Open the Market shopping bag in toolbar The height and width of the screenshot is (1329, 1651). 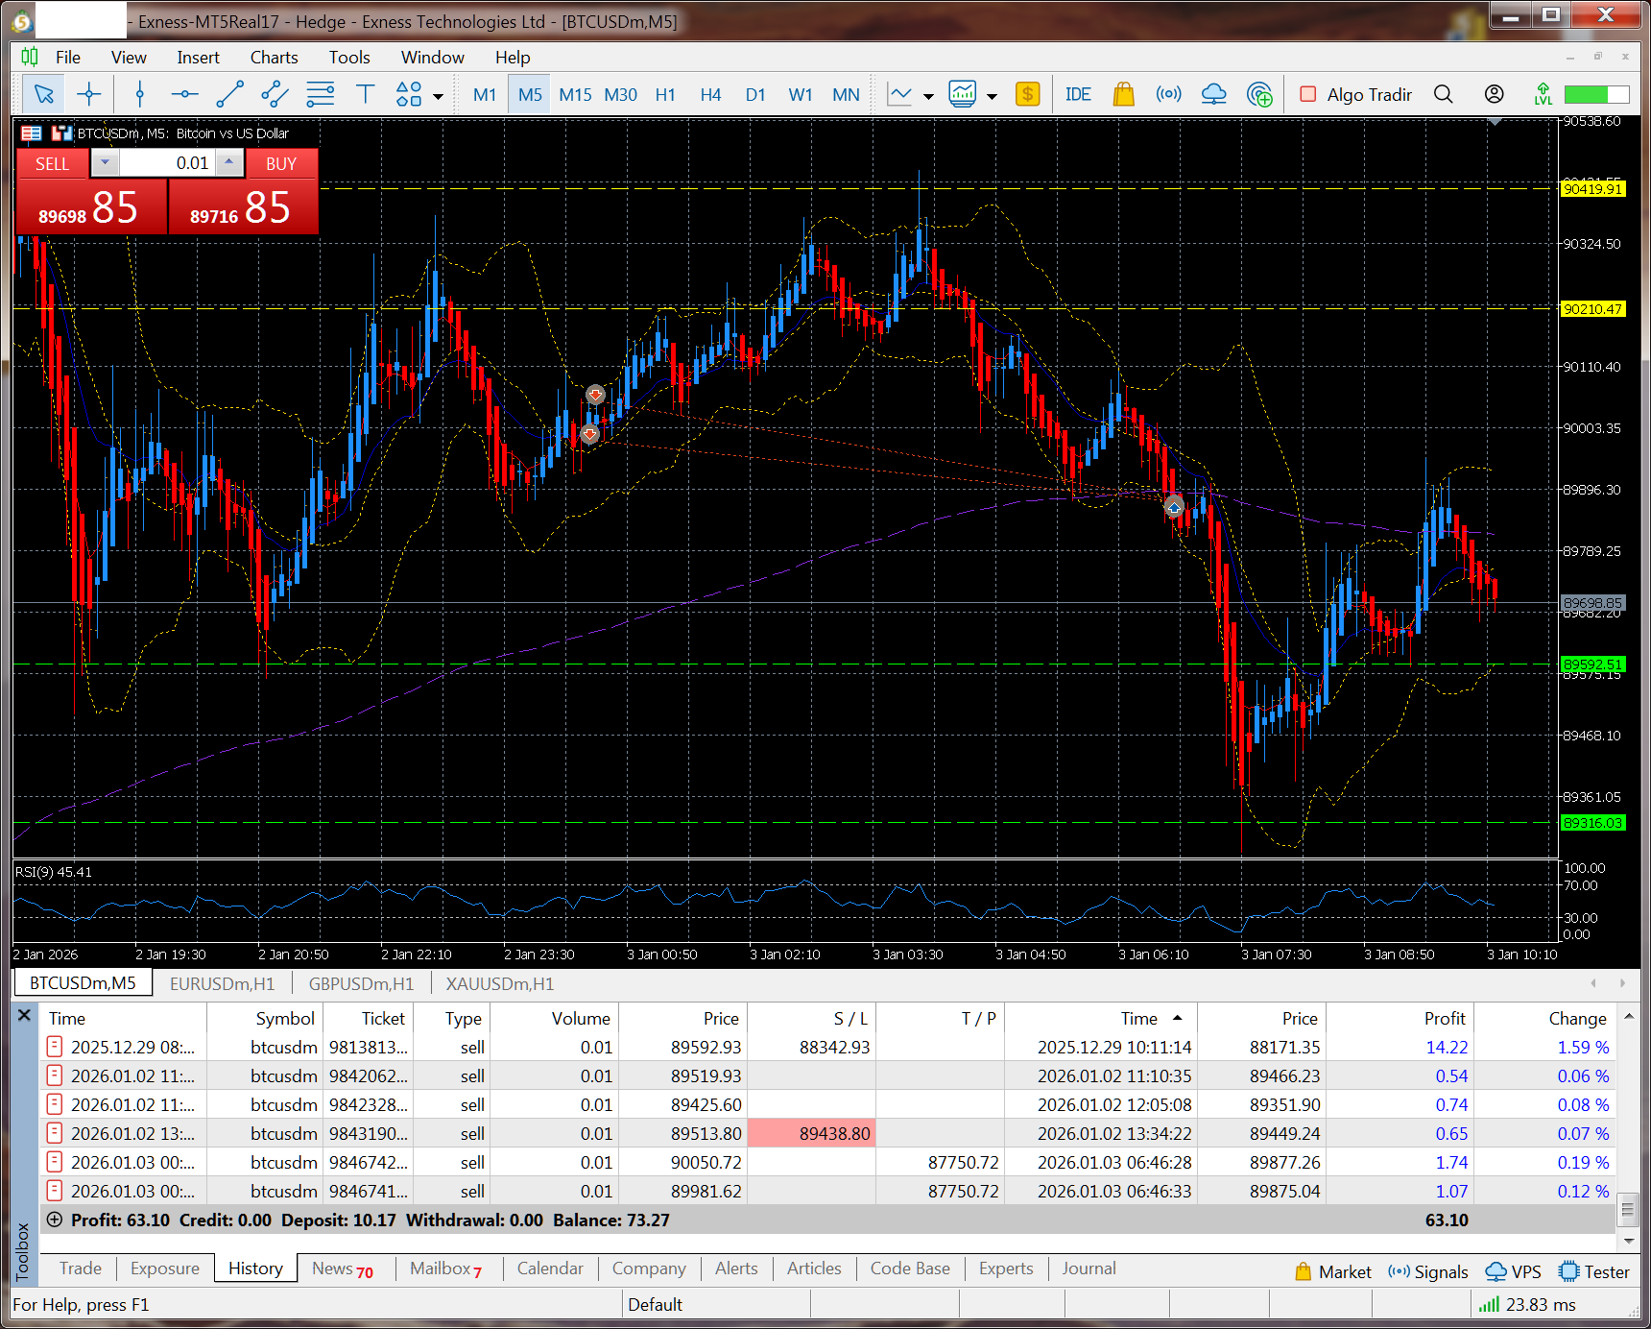pyautogui.click(x=1123, y=94)
